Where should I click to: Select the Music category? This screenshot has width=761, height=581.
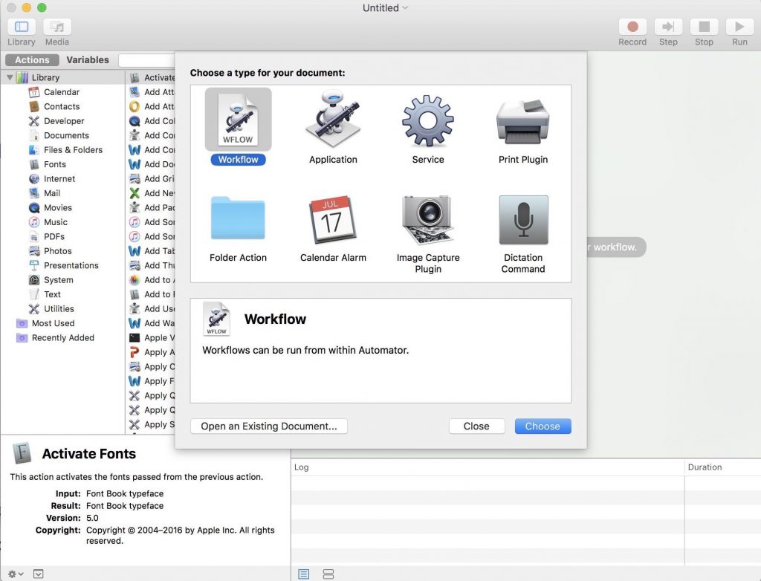(x=56, y=222)
